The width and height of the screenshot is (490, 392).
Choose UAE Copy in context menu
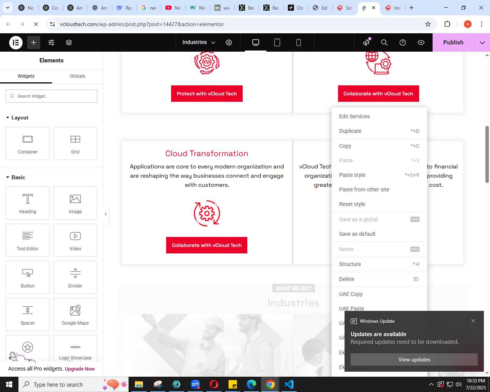tap(379, 294)
